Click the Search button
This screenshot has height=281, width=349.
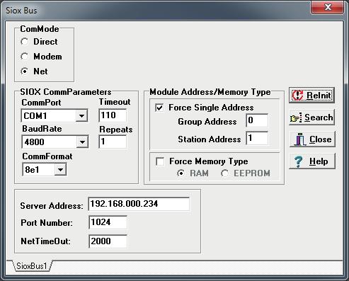point(312,117)
